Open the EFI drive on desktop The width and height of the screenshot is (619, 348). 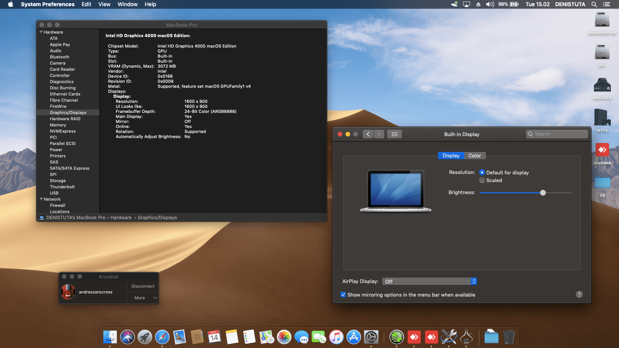(602, 52)
